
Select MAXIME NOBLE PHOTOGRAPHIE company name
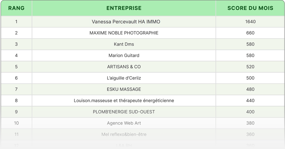tap(124, 33)
